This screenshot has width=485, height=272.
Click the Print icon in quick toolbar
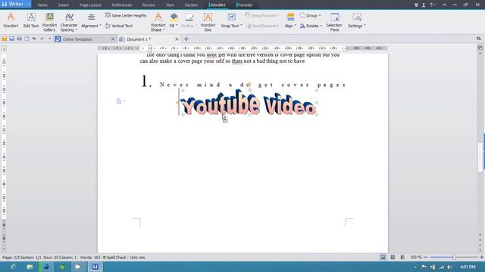pyautogui.click(x=19, y=39)
